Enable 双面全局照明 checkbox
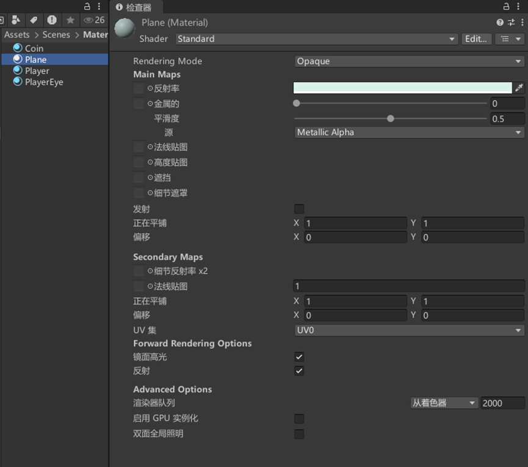Image resolution: width=528 pixels, height=467 pixels. 299,433
